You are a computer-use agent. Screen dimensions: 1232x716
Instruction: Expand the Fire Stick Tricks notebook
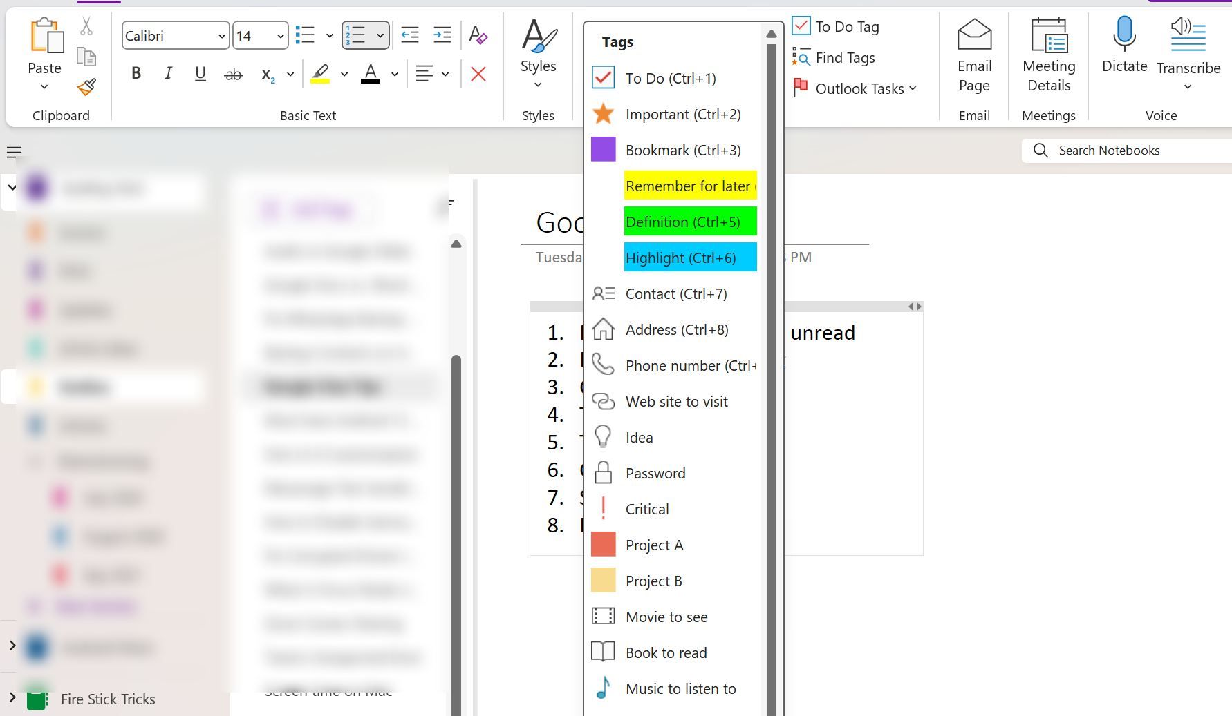pos(12,699)
